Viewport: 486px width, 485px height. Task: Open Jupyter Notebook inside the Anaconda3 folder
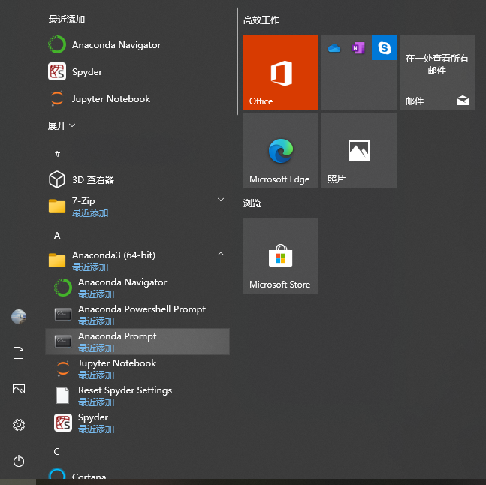137,369
